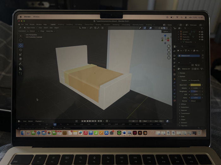Adjust the Alpha 1.000 slider

coord(195,98)
